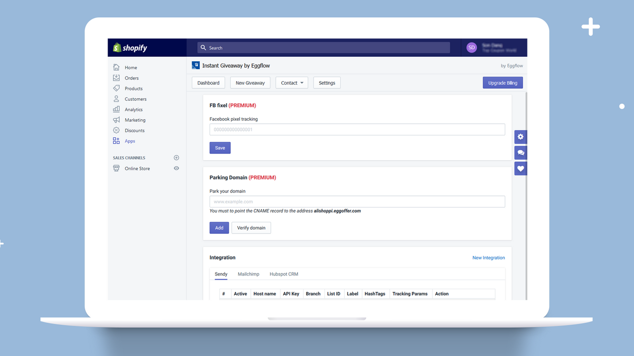The image size is (634, 356).
Task: Click the Host name column header
Action: 264,294
